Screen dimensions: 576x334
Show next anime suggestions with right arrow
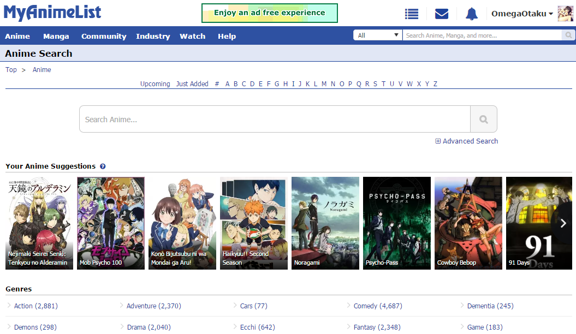tap(563, 223)
